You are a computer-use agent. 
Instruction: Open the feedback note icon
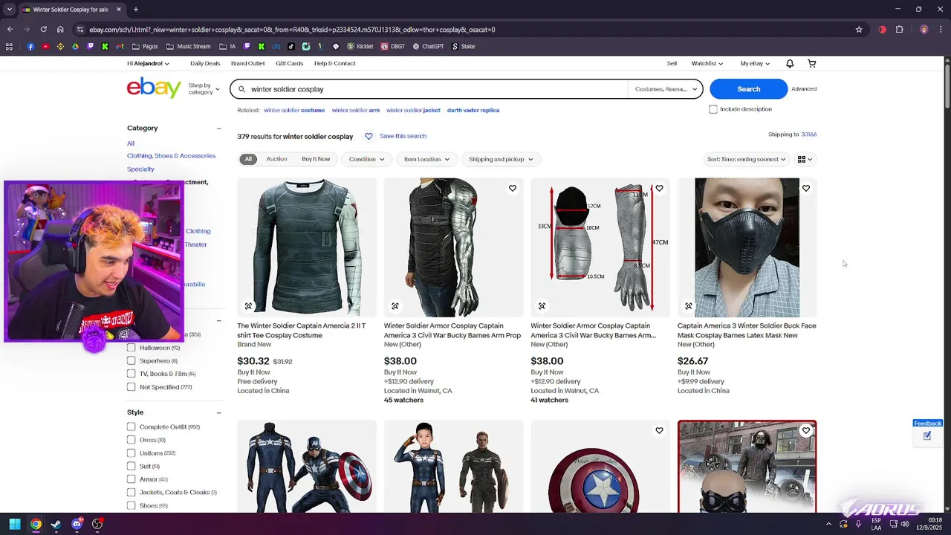(927, 436)
